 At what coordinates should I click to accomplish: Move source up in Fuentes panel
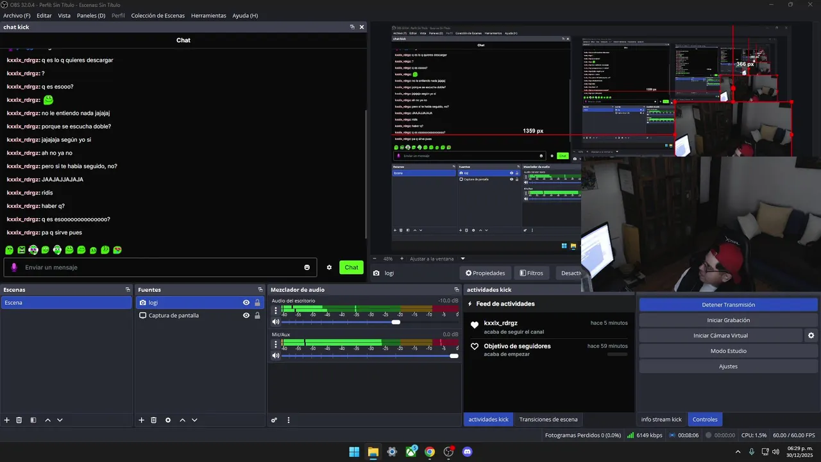(x=182, y=420)
